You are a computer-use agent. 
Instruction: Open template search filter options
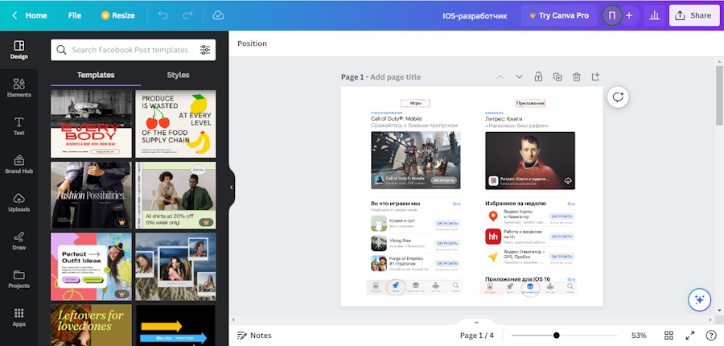tap(205, 50)
